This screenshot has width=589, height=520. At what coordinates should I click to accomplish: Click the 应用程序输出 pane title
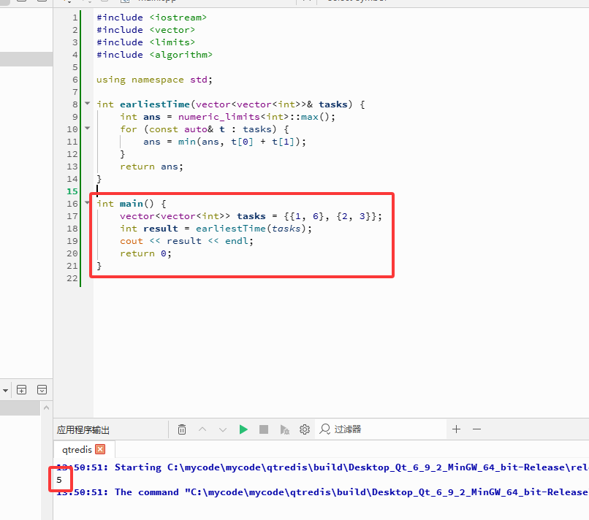83,430
